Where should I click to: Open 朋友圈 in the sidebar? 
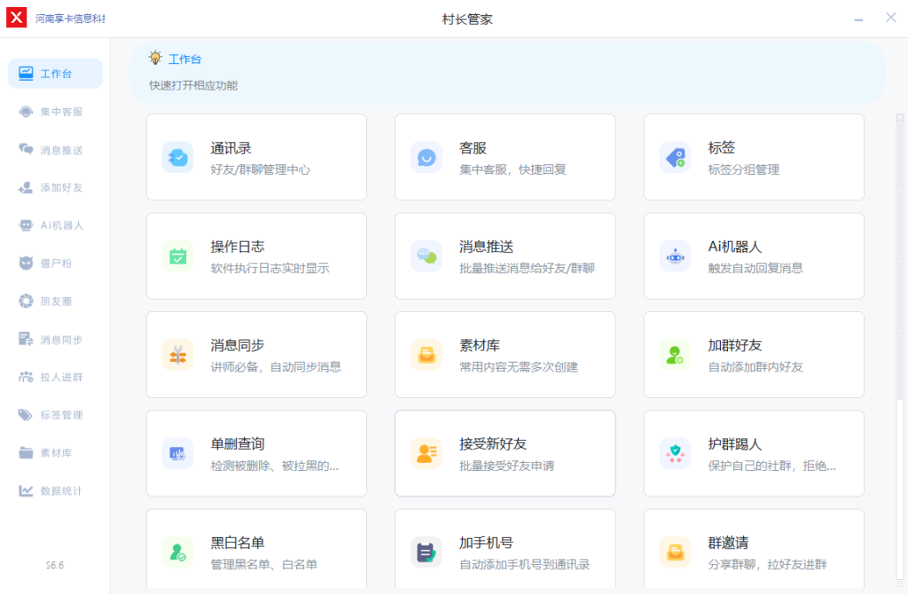[x=55, y=301]
